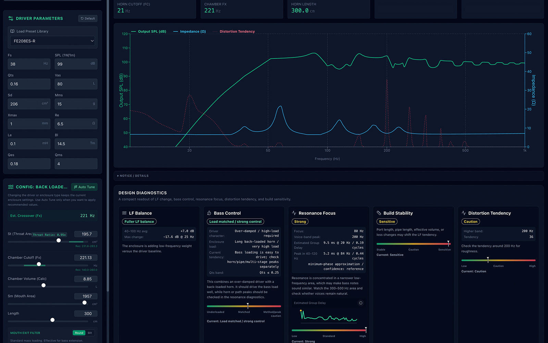The height and width of the screenshot is (343, 548).
Task: Click the Resonance Focus pulse icon
Action: click(x=294, y=213)
